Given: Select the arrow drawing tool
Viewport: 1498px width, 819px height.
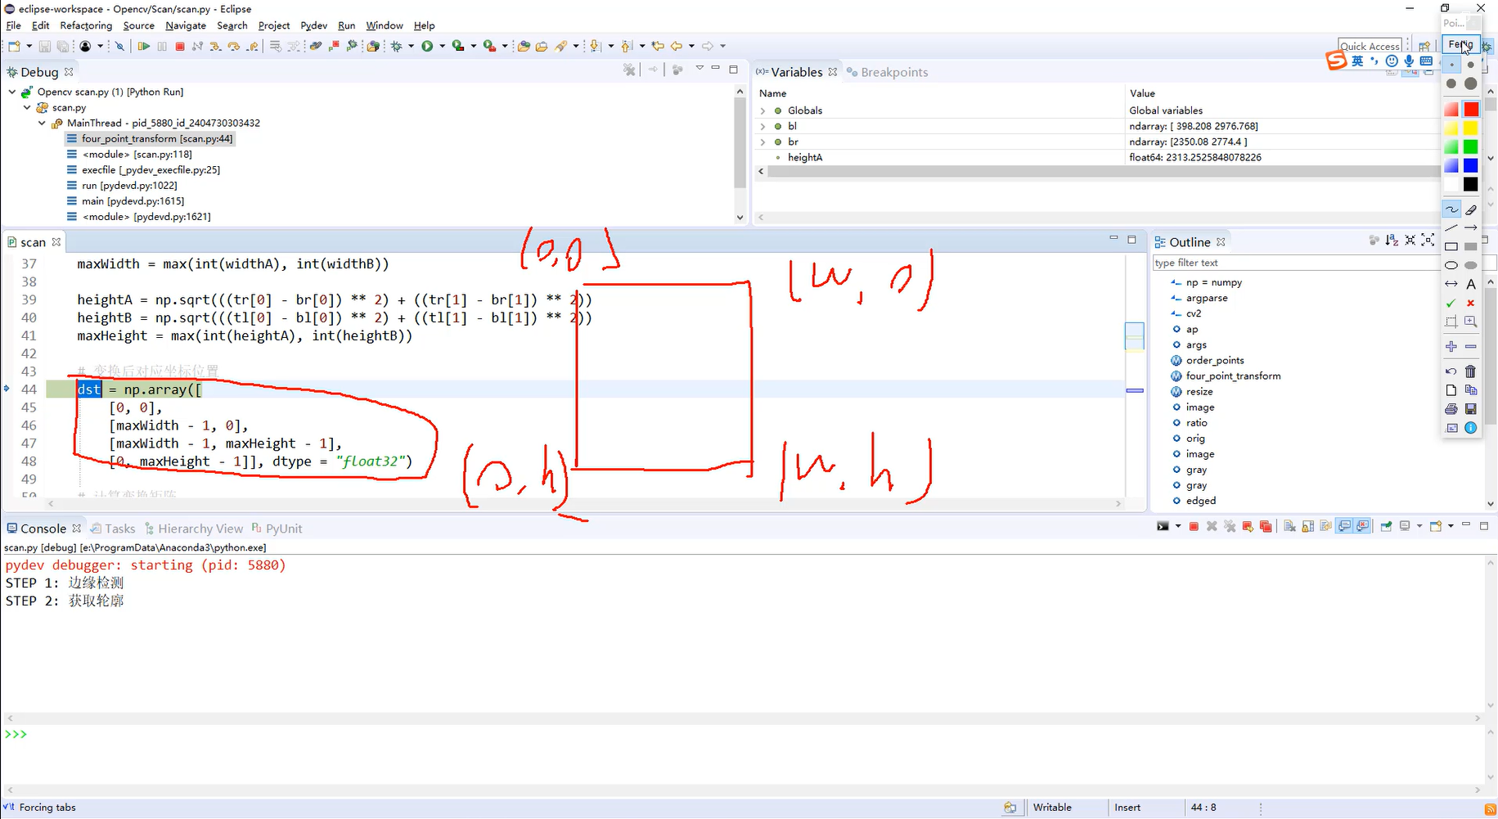Looking at the screenshot, I should pos(1471,227).
